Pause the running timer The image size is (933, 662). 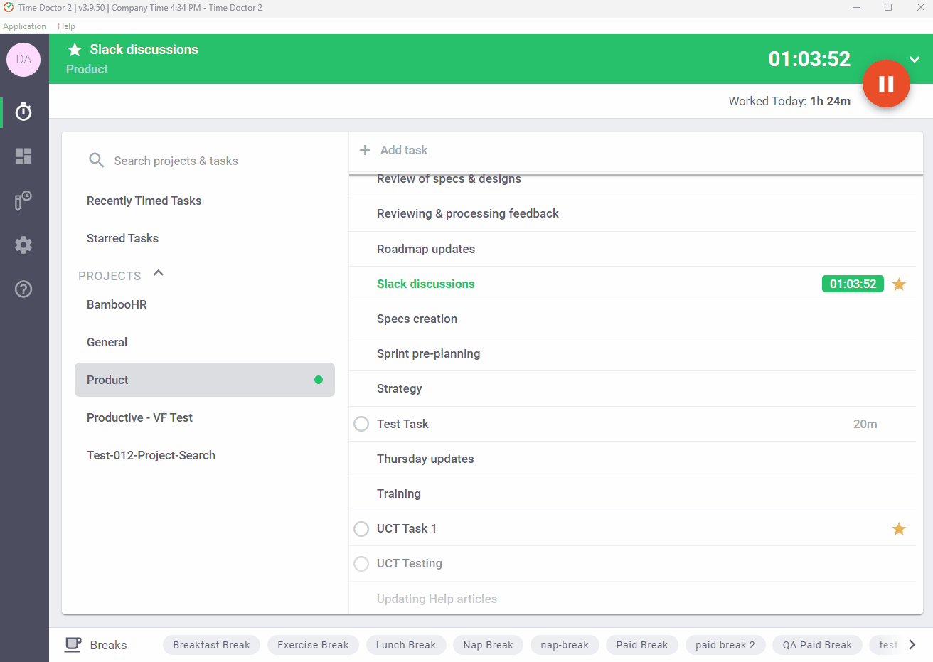pyautogui.click(x=886, y=84)
